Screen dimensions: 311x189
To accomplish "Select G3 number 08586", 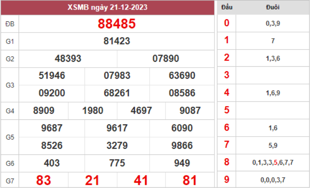I will 182,93.
